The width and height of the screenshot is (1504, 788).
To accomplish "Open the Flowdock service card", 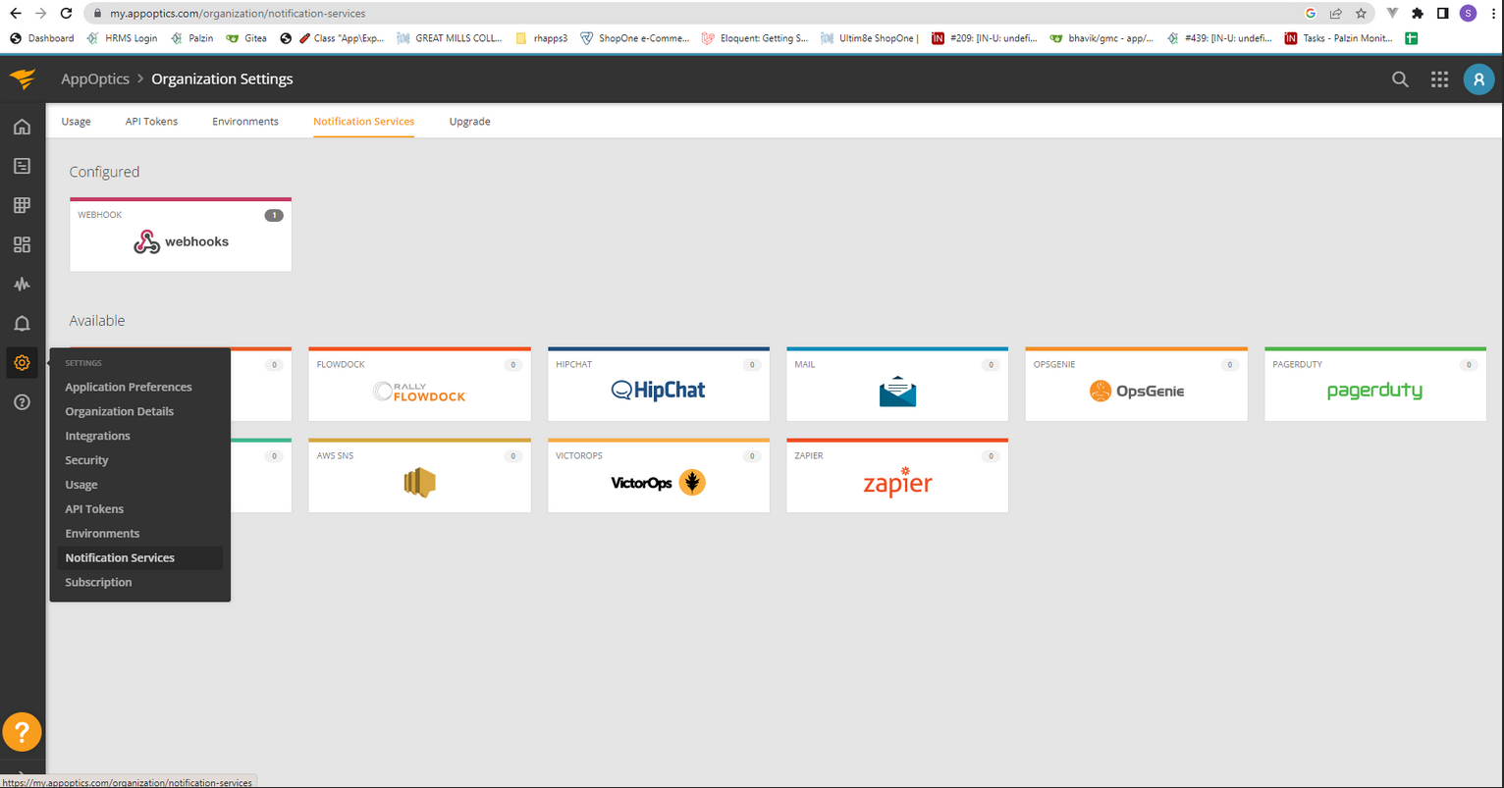I will pos(419,385).
